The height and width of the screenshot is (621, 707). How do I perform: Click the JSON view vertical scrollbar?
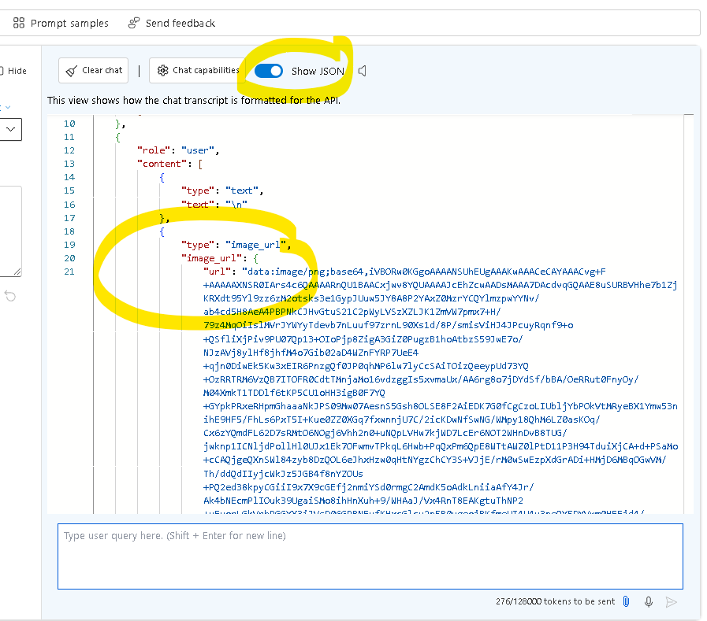(x=689, y=314)
